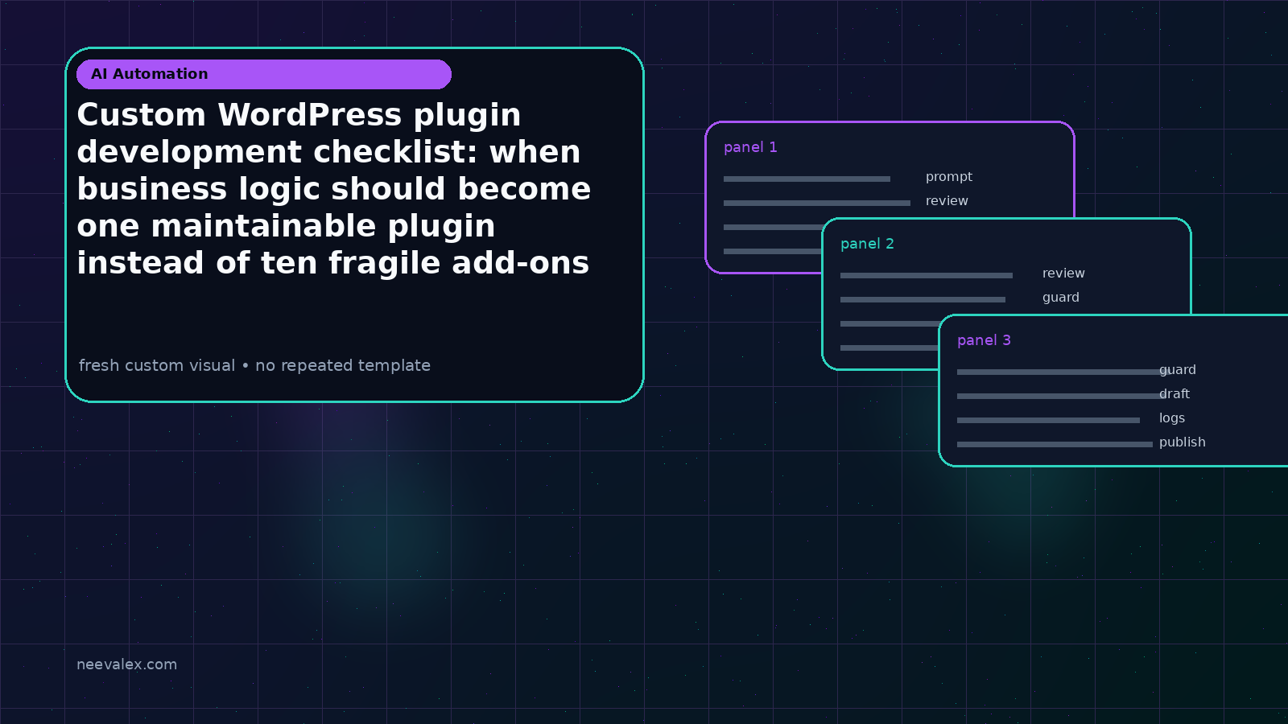Click the "panel 2" title
The width and height of the screenshot is (1288, 724).
(x=867, y=244)
